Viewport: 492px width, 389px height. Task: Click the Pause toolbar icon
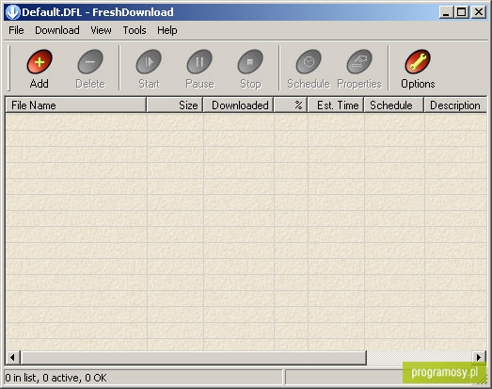[199, 61]
